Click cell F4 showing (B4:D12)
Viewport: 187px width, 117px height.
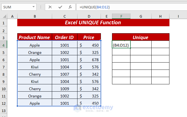(121, 44)
